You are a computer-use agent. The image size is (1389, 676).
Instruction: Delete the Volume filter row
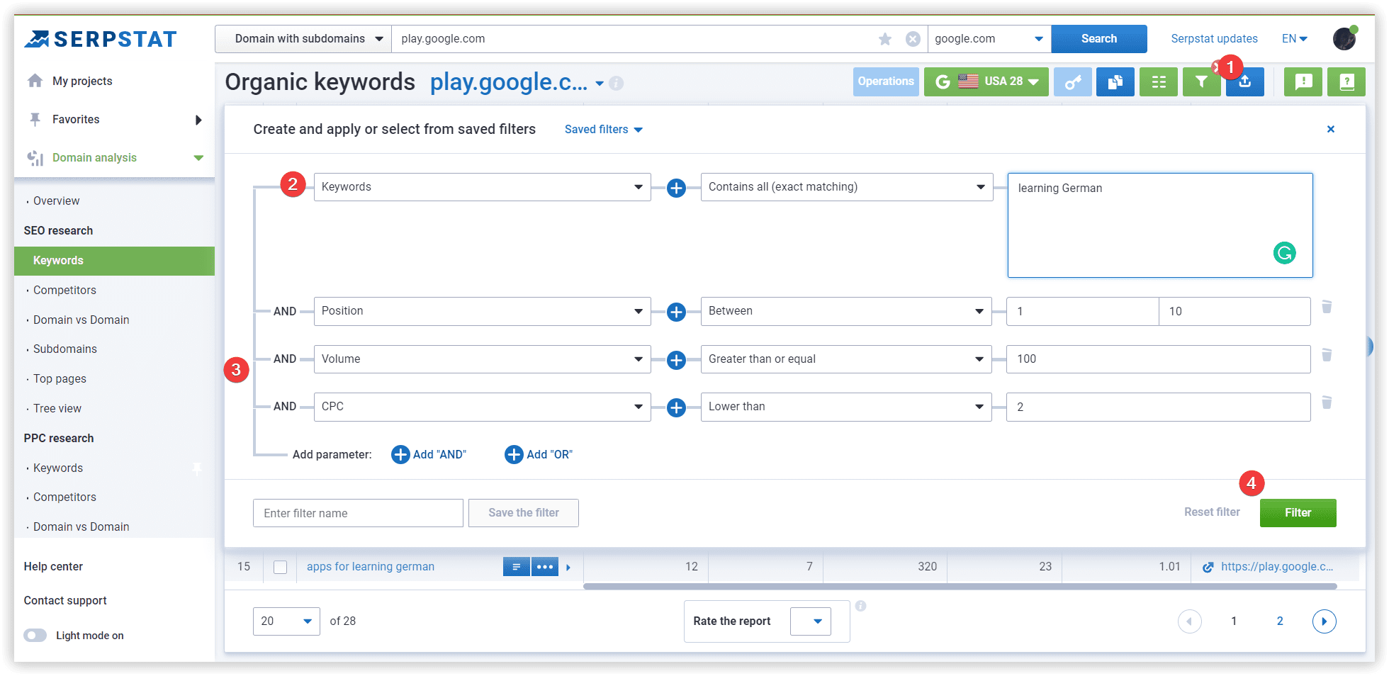[x=1327, y=354]
